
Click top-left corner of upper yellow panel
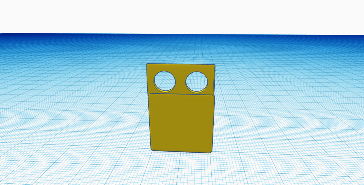point(148,65)
